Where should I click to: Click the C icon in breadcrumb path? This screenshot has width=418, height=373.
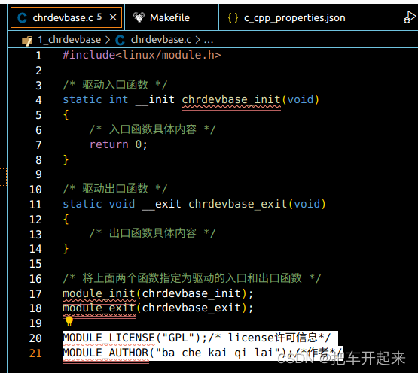(120, 40)
